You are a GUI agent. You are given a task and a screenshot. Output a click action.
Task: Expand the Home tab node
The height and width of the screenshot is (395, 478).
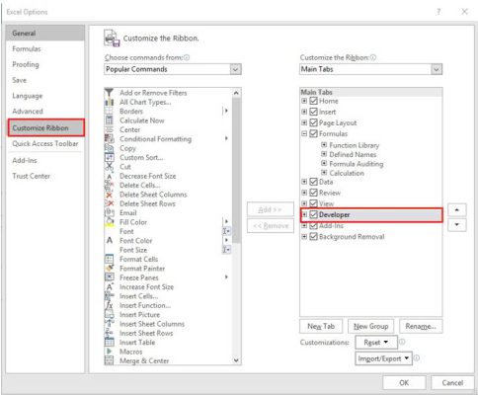coord(304,101)
